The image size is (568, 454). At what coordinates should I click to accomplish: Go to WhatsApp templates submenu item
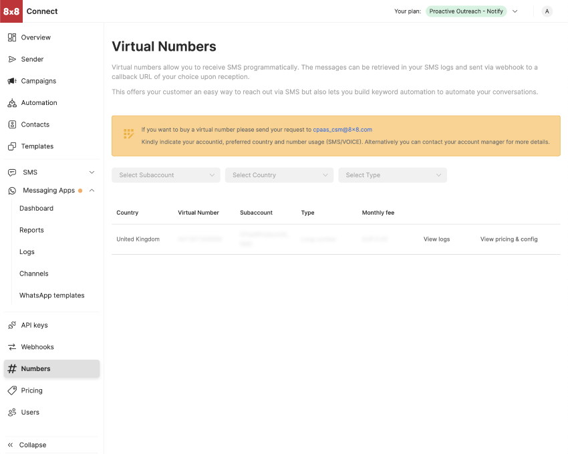(x=51, y=296)
